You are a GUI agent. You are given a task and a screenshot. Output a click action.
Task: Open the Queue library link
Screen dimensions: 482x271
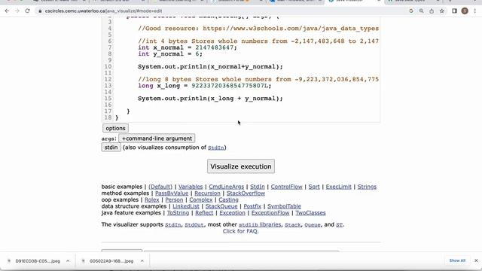pyautogui.click(x=313, y=225)
